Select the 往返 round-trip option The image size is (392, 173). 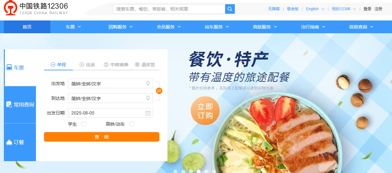click(x=87, y=65)
